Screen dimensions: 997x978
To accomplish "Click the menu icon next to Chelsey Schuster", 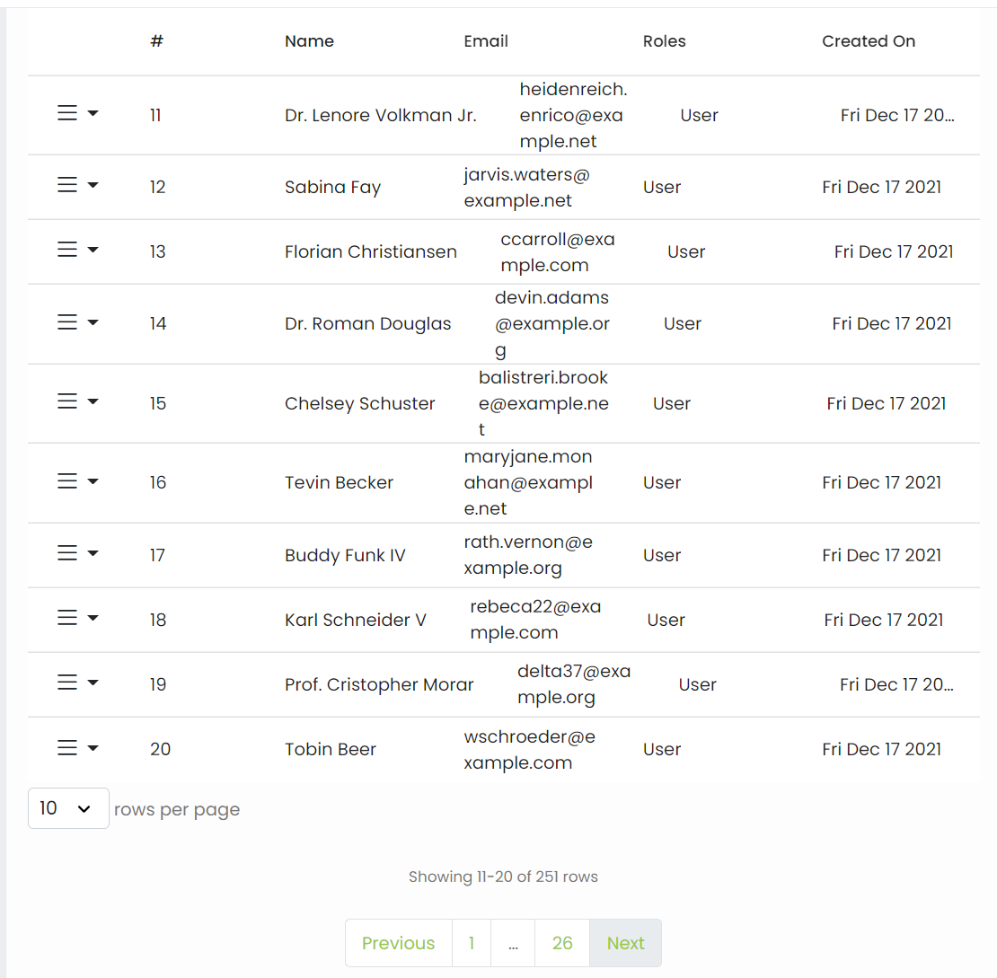I will [68, 401].
